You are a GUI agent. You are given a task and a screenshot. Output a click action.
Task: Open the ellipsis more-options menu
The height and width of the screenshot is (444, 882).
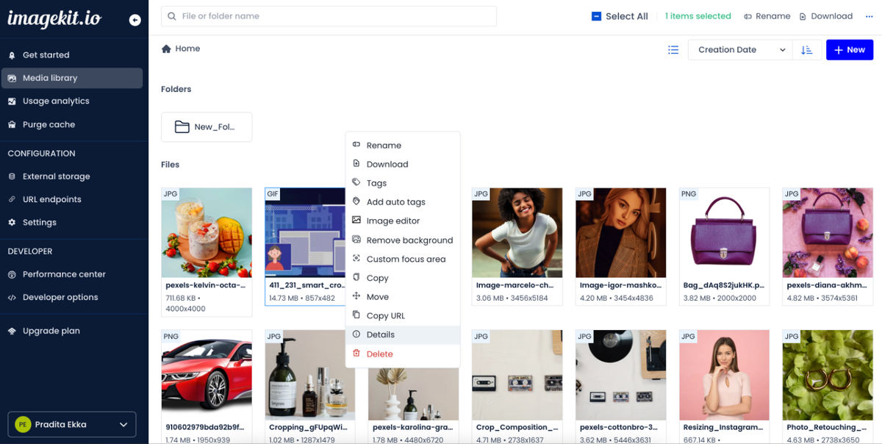[869, 15]
